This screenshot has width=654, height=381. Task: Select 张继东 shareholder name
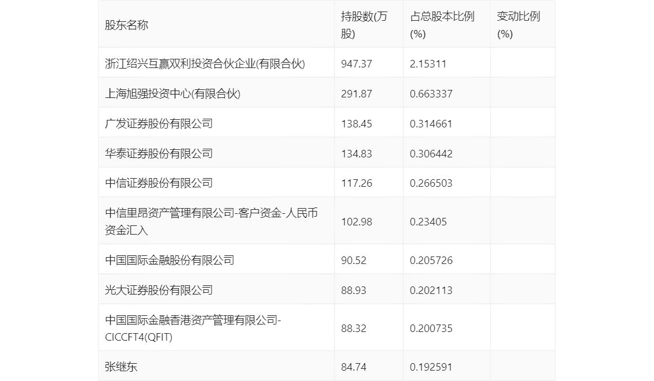pos(121,367)
